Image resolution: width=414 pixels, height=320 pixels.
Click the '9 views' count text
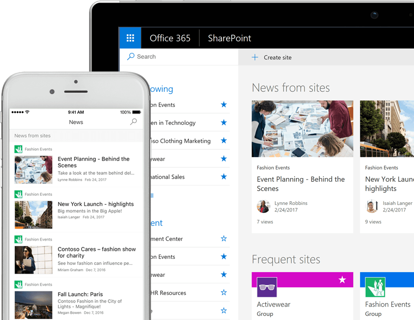coord(373,222)
